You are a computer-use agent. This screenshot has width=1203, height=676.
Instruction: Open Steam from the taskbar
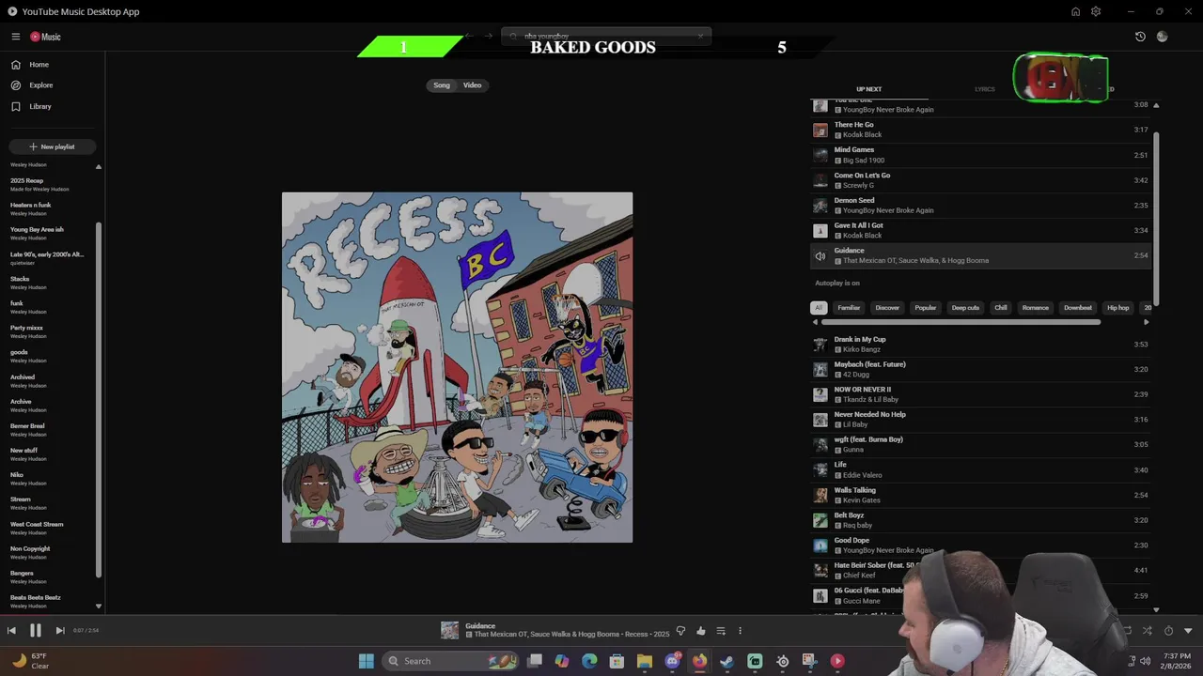[726, 661]
